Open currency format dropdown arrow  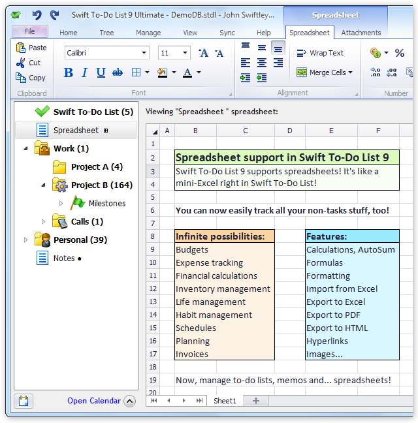(x=386, y=53)
